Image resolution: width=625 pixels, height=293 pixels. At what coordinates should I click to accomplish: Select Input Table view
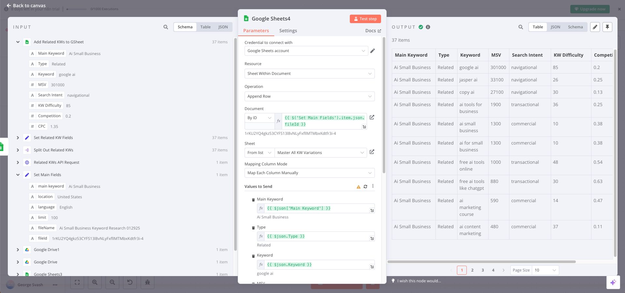coord(206,27)
